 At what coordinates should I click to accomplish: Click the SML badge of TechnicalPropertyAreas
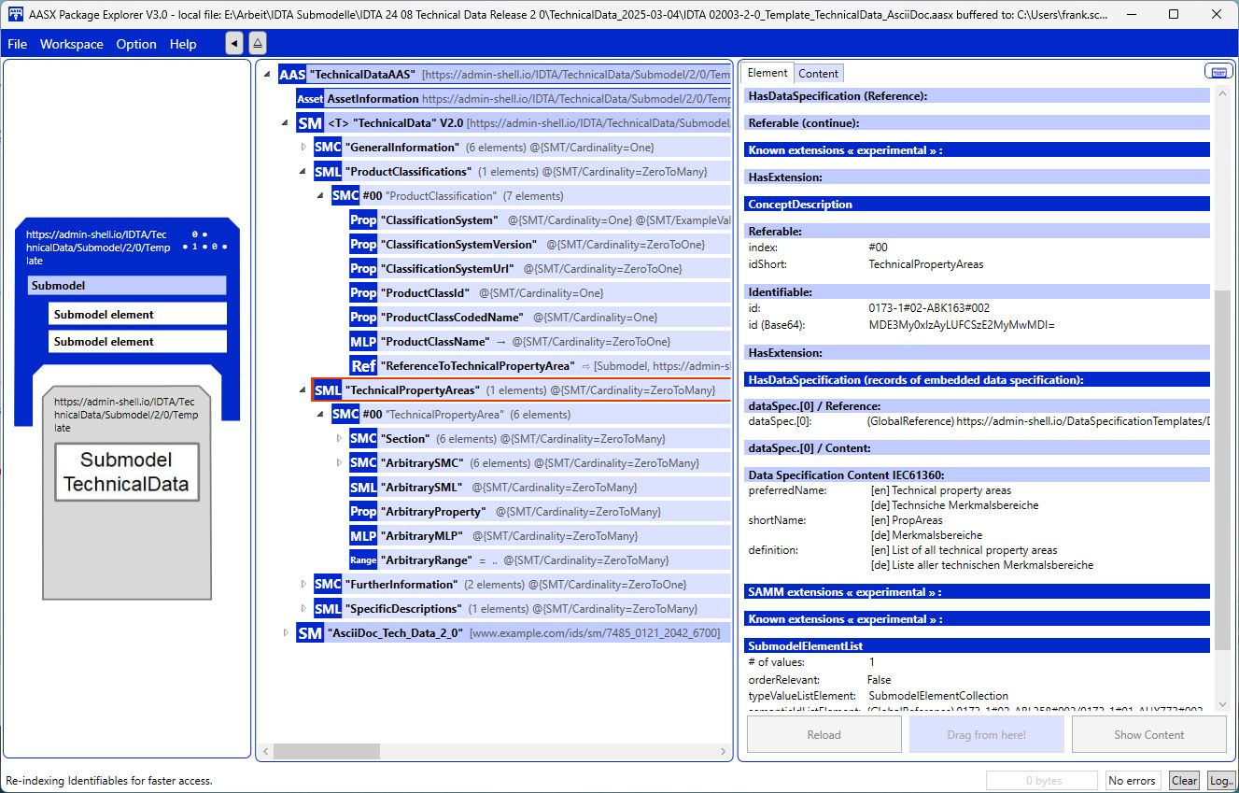328,390
